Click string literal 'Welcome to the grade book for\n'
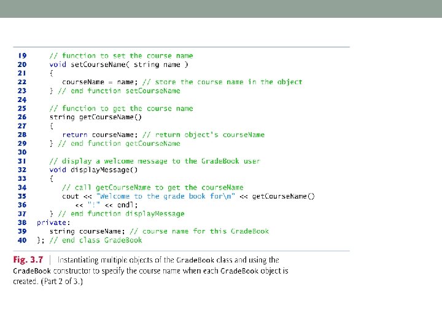 point(166,196)
